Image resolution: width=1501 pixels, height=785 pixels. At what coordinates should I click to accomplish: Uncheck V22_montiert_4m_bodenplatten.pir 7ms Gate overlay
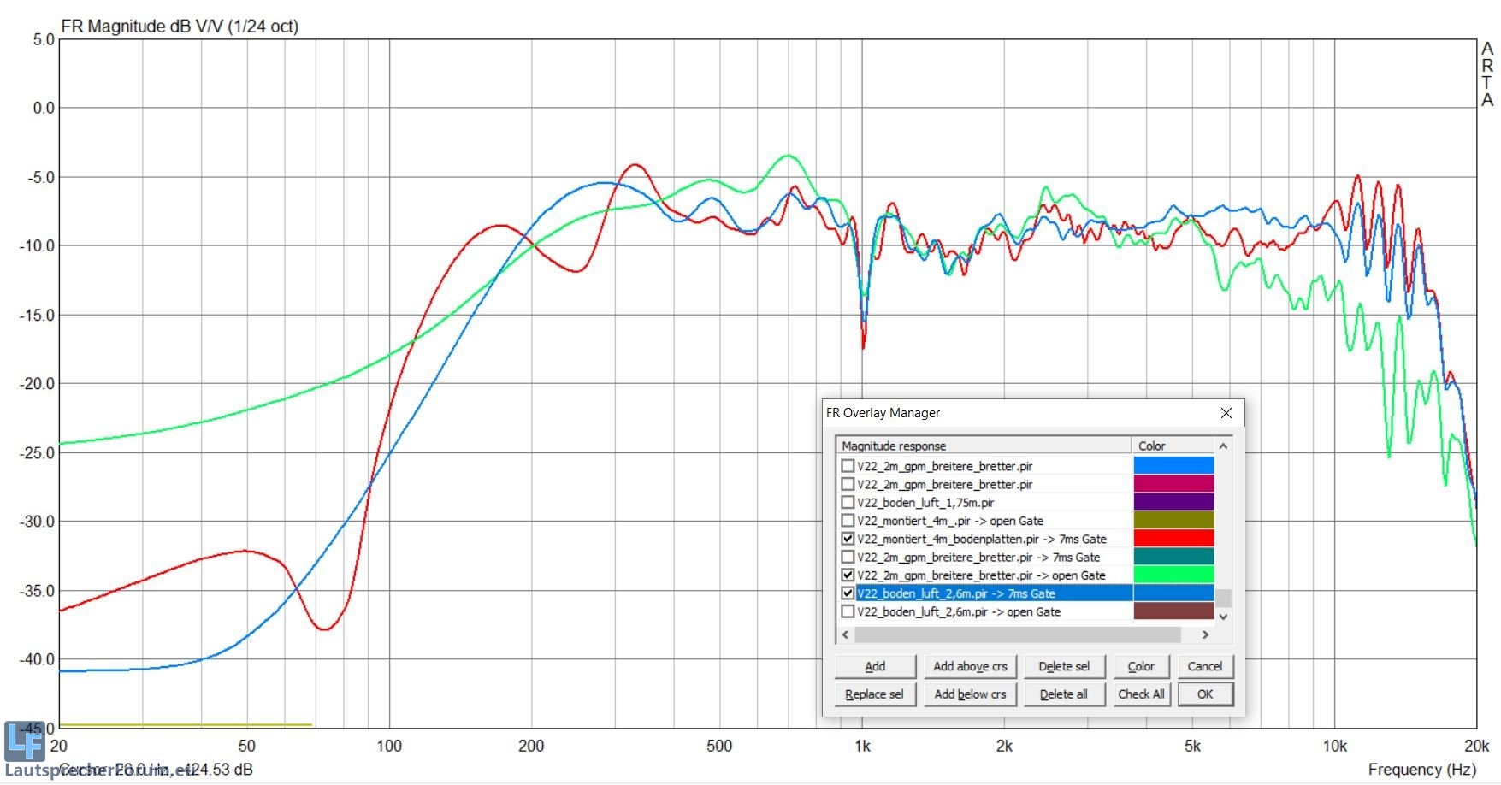click(848, 539)
